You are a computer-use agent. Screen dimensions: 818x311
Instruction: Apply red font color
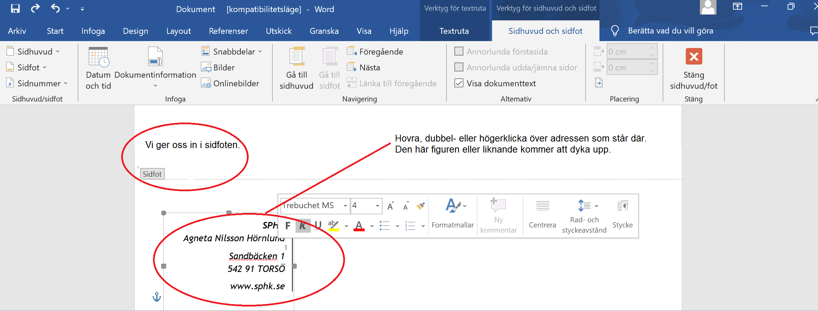click(x=359, y=226)
